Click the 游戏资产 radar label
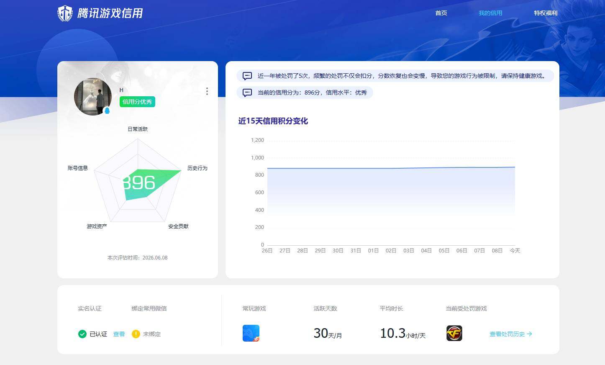Viewport: 605px width, 365px height. point(97,226)
